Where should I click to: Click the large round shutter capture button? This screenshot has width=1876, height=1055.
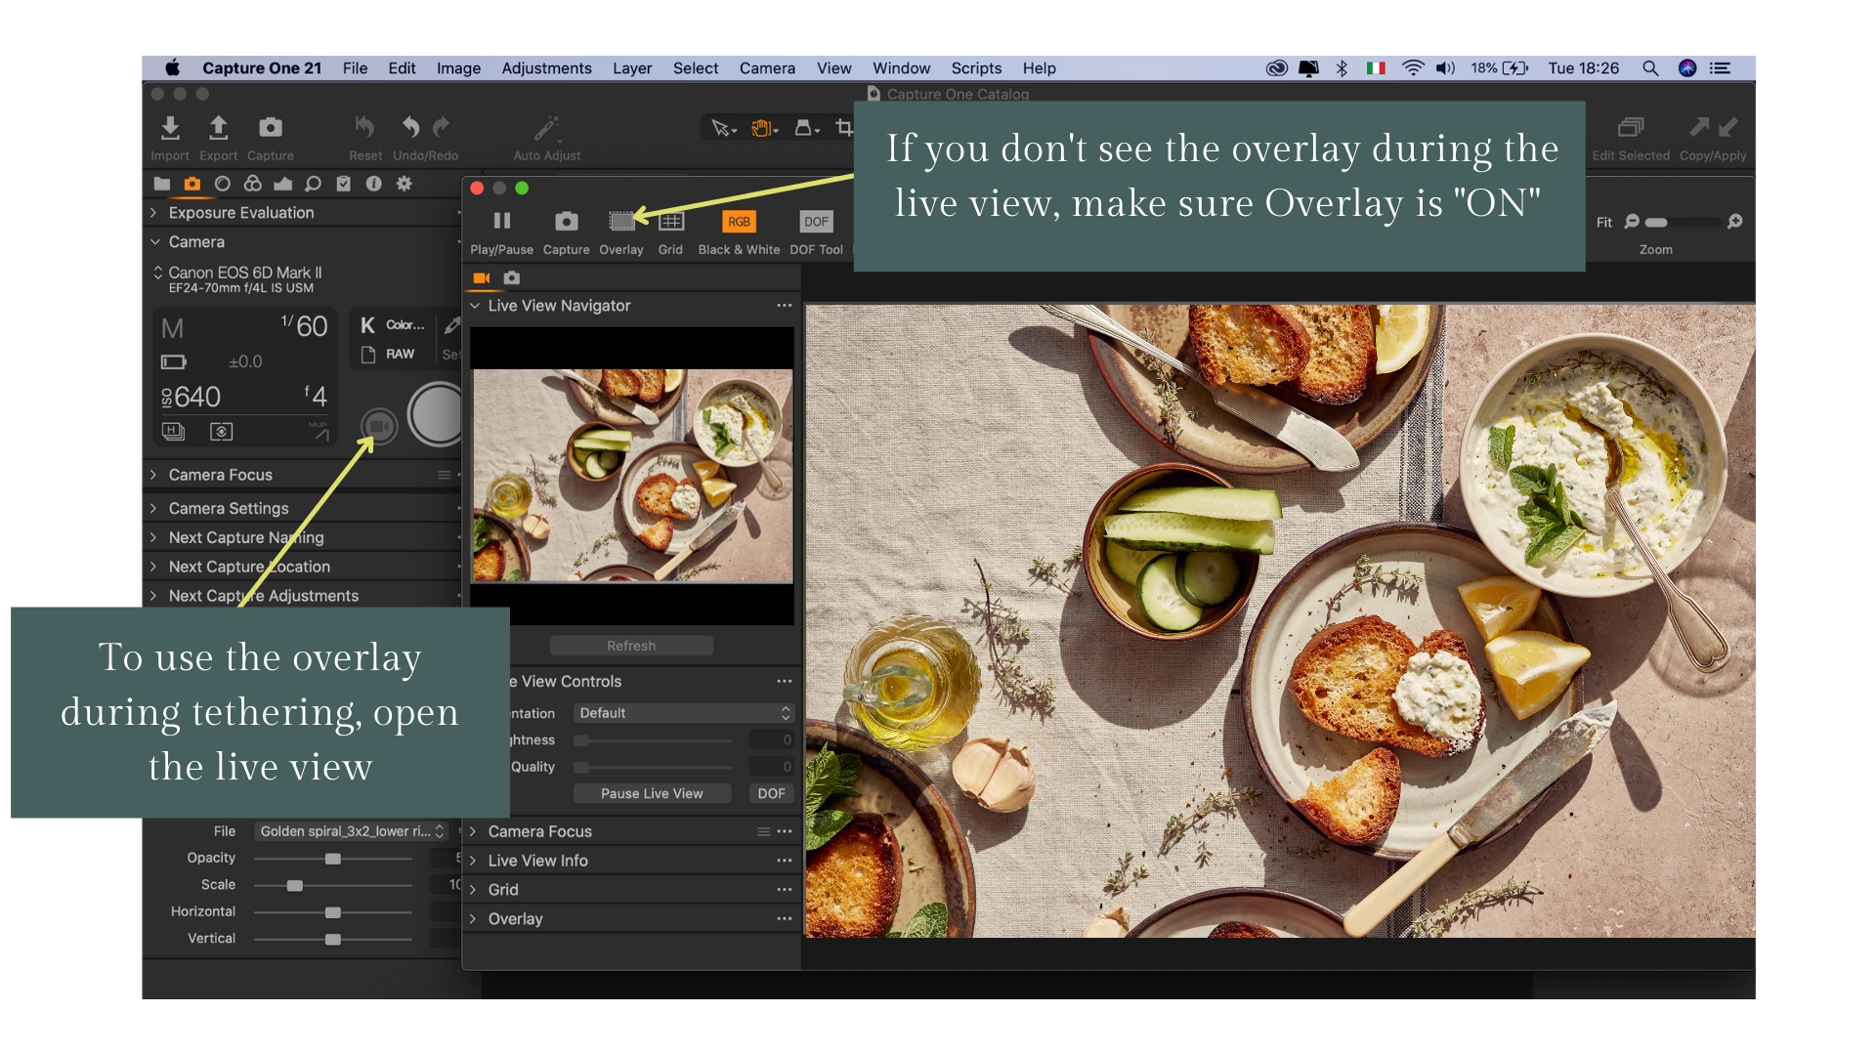pos(438,415)
